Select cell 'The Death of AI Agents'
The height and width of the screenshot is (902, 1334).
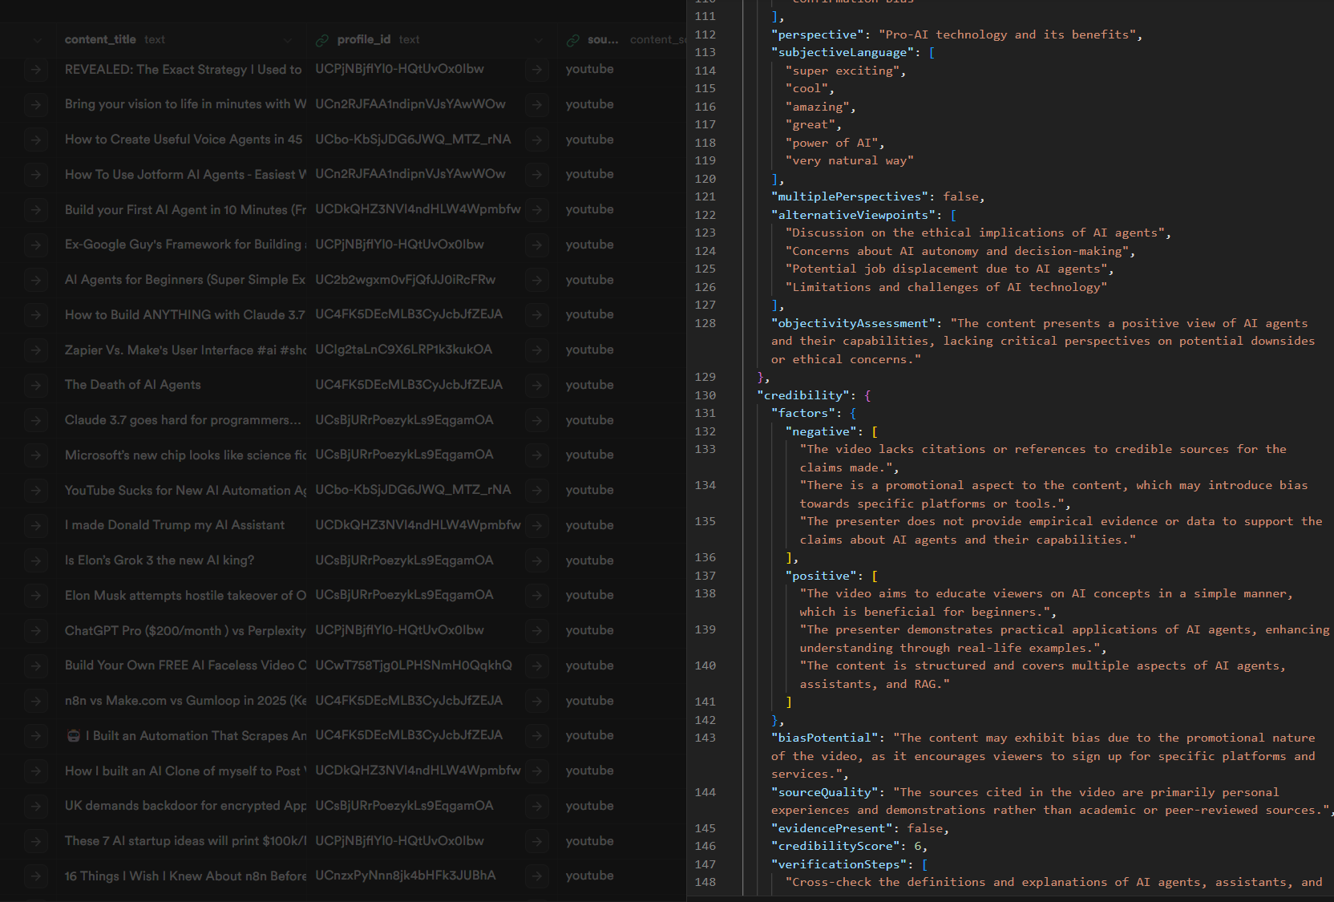[x=181, y=385]
